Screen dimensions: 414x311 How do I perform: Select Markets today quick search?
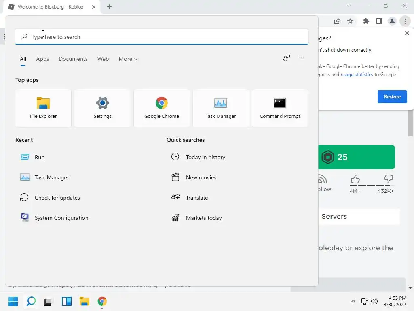196,218
